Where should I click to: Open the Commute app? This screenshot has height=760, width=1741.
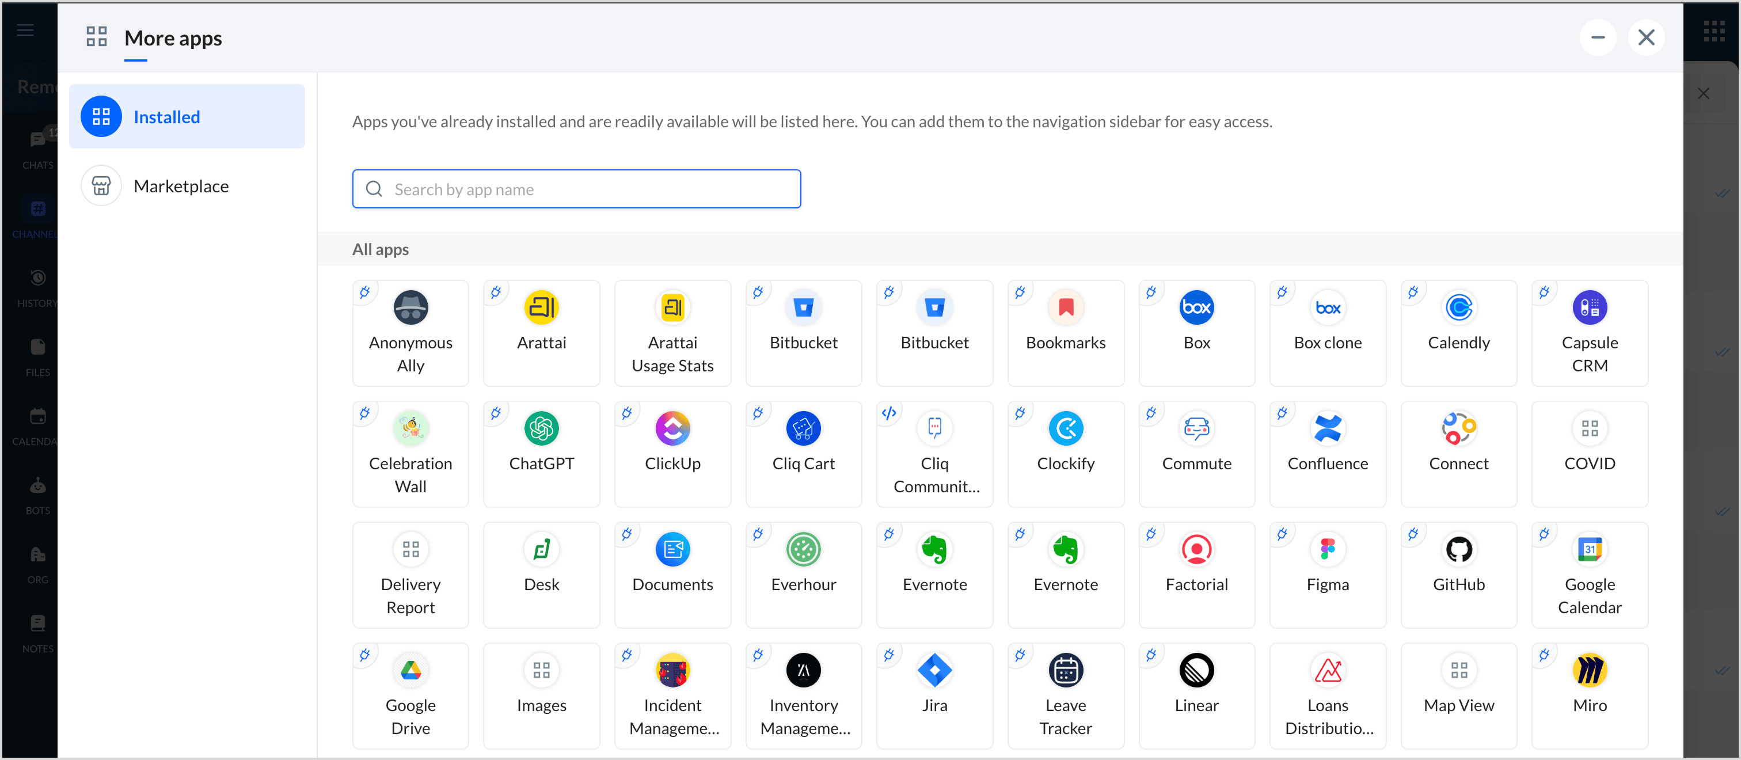click(1196, 454)
